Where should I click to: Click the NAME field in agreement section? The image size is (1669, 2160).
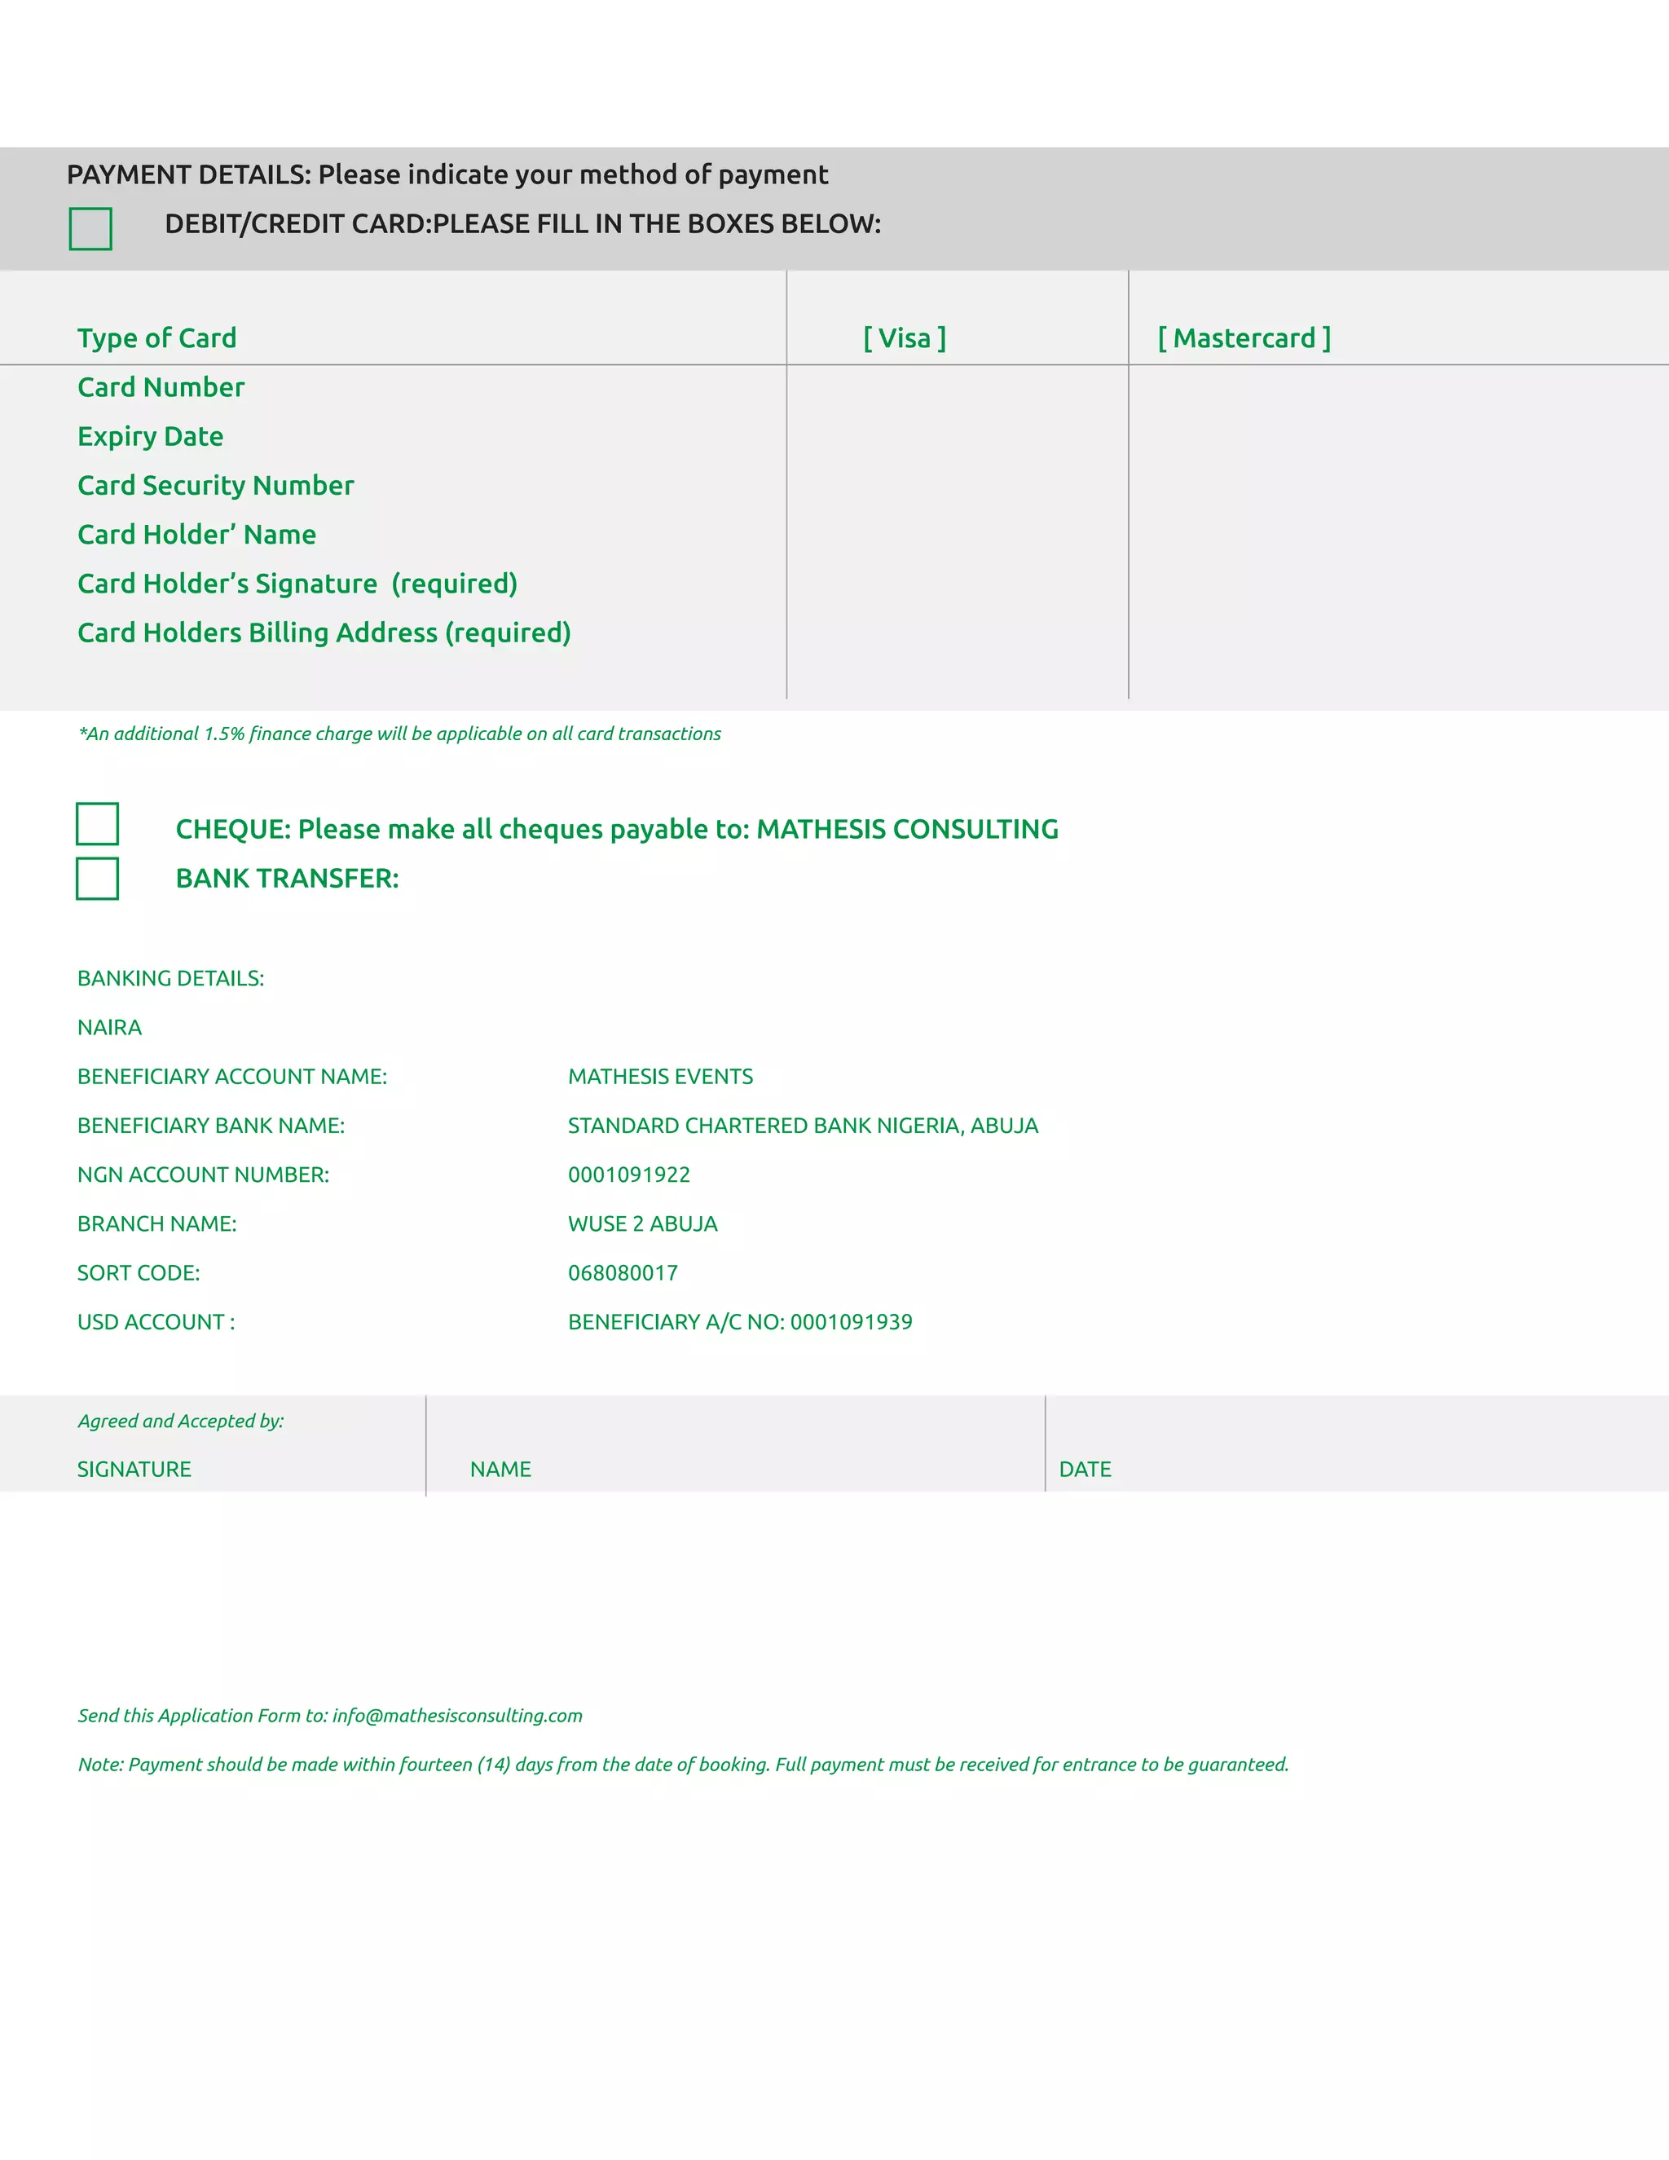(x=500, y=1470)
